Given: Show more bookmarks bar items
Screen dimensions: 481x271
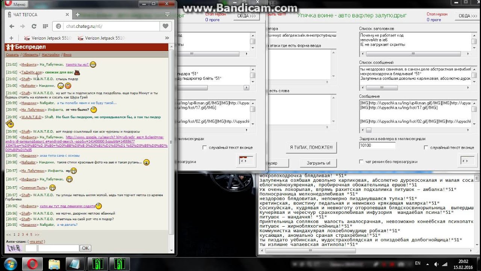Looking at the screenshot, I should (x=168, y=38).
